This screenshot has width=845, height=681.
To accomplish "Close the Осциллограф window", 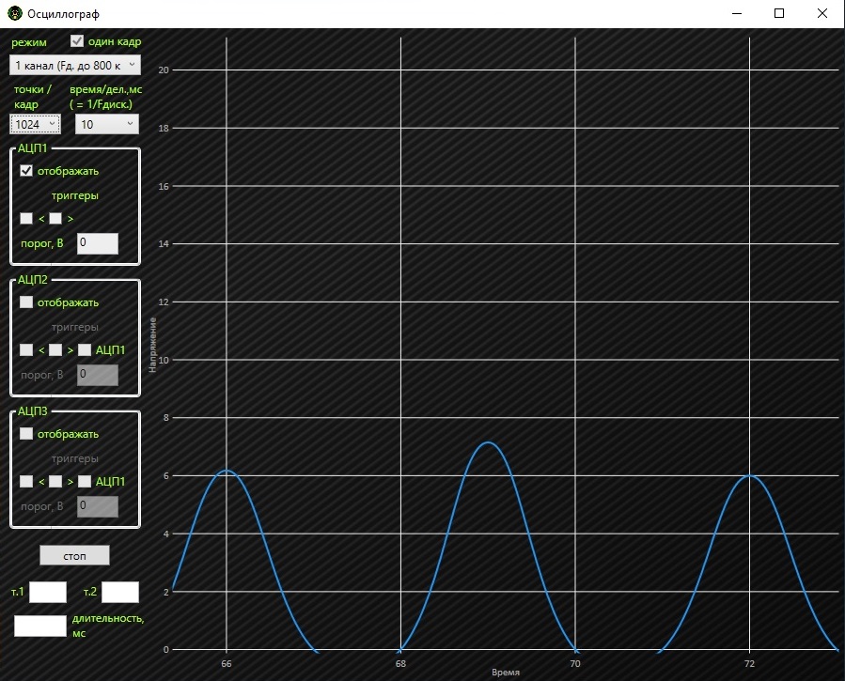I will tap(822, 13).
